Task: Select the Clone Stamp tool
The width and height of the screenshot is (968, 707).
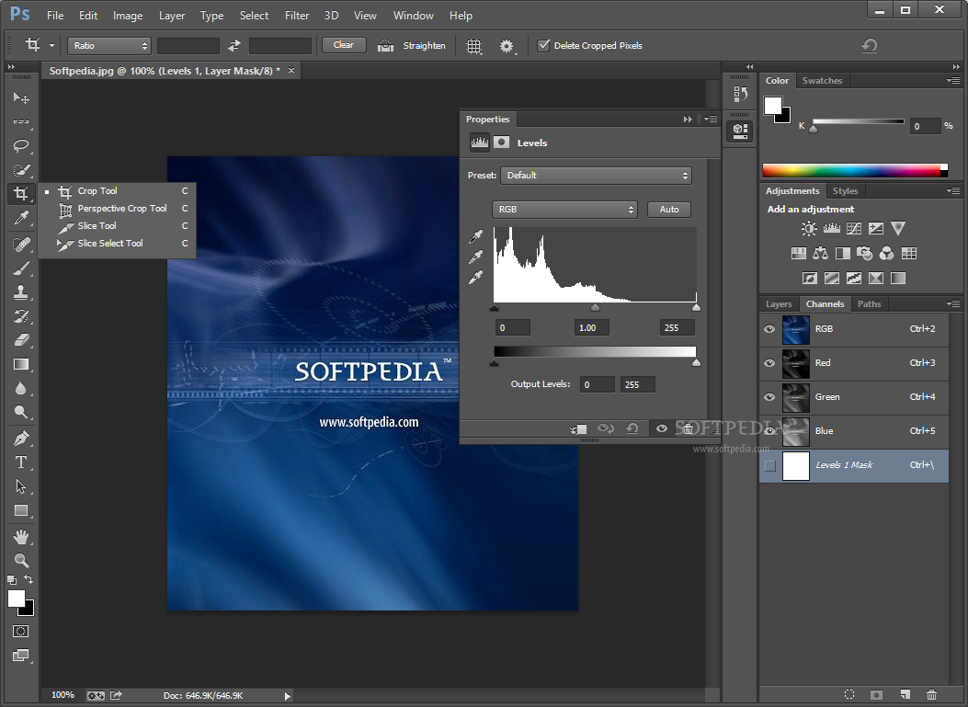Action: [x=21, y=292]
